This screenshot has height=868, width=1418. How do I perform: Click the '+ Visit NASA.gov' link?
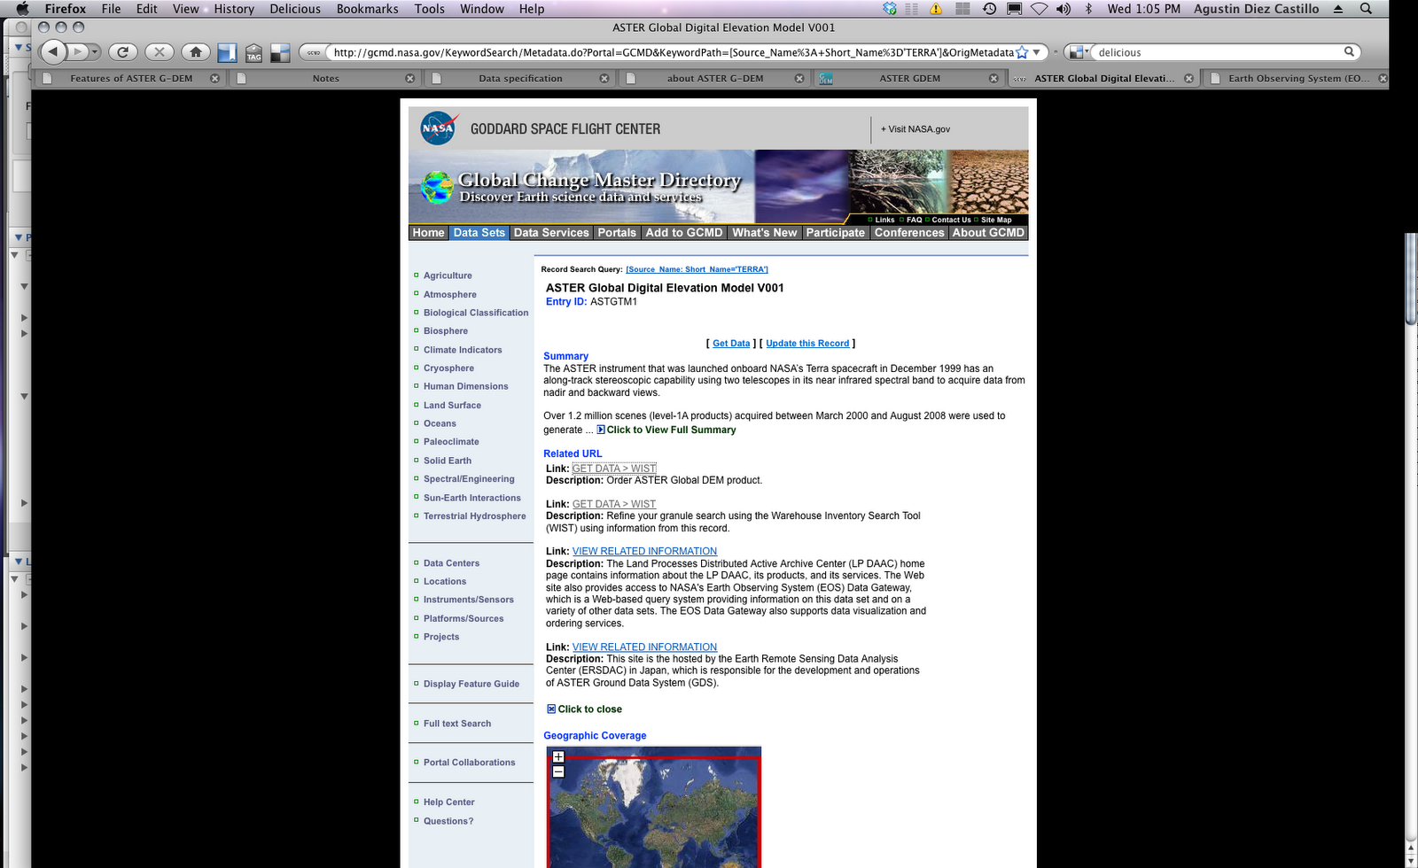click(915, 129)
